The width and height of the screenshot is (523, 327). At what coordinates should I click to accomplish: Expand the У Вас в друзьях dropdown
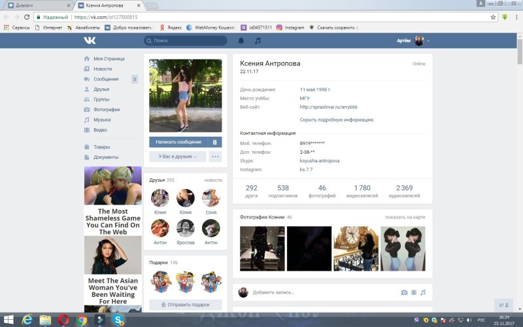178,156
